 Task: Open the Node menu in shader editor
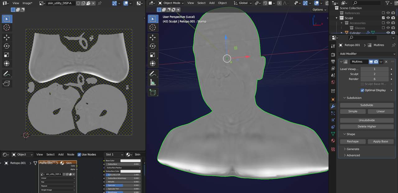pos(71,154)
